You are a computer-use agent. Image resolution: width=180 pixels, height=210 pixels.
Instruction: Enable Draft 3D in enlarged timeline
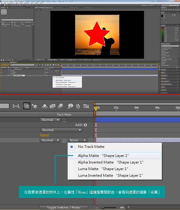coord(34,106)
